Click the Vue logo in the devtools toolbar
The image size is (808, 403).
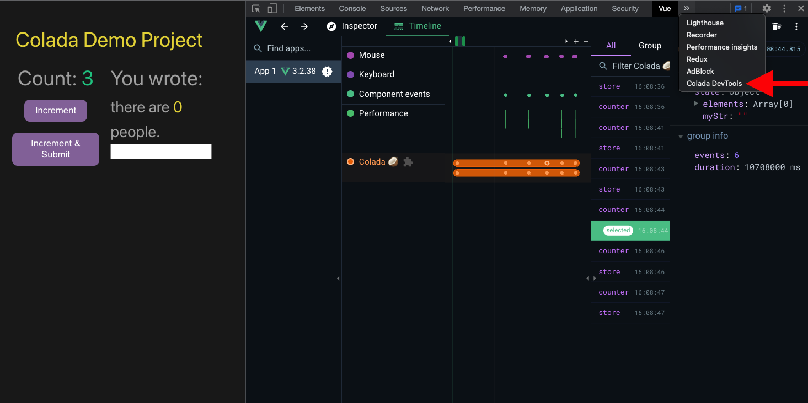260,26
